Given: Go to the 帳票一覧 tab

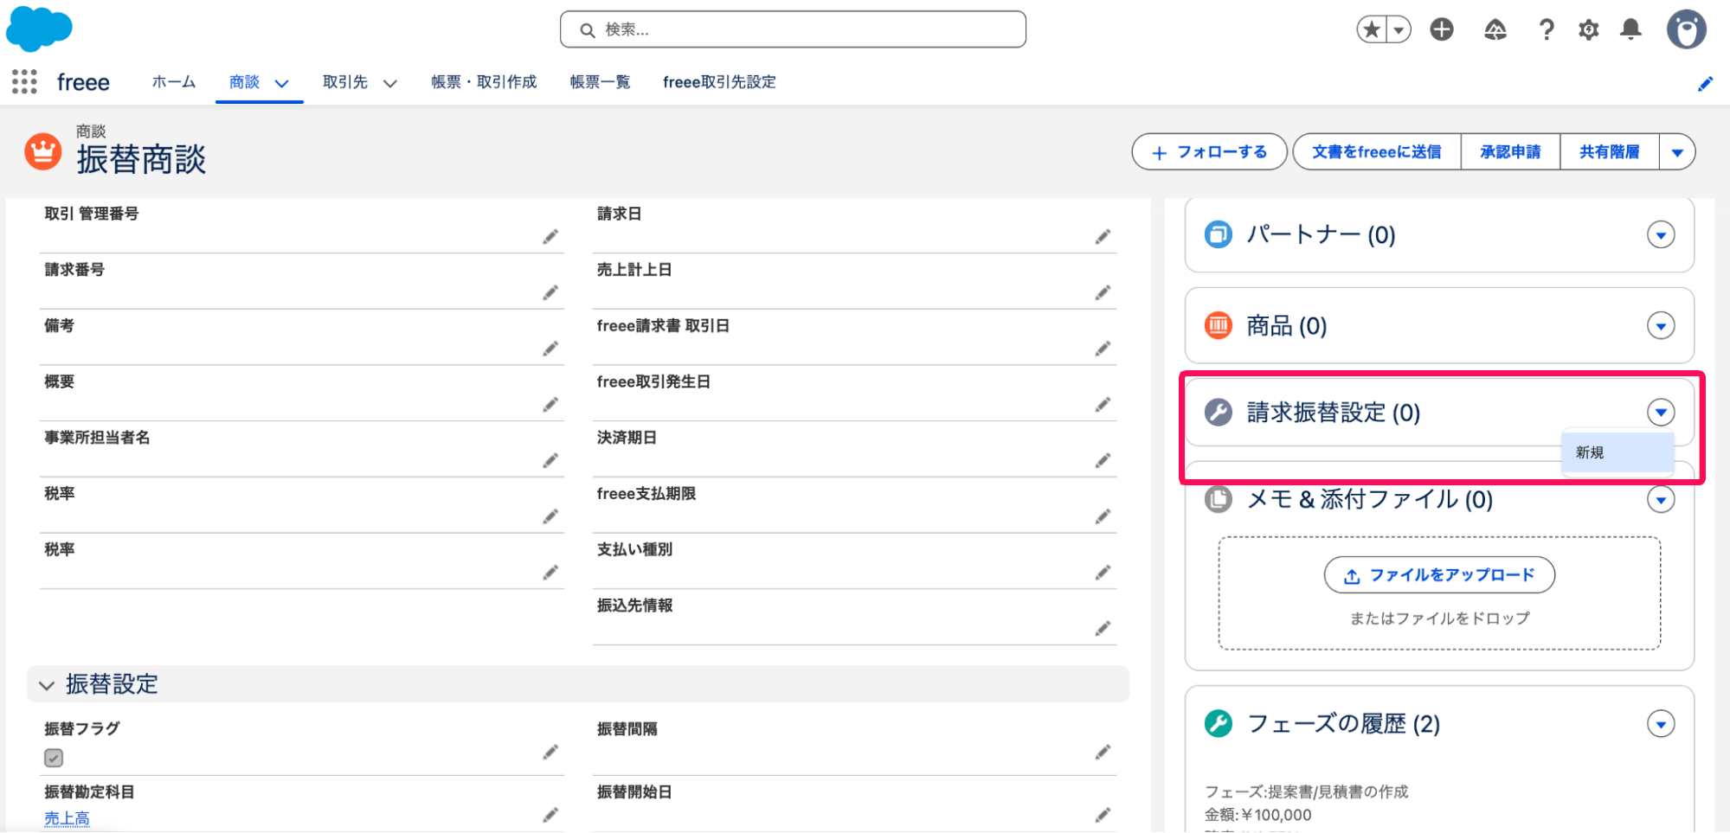Looking at the screenshot, I should [600, 82].
